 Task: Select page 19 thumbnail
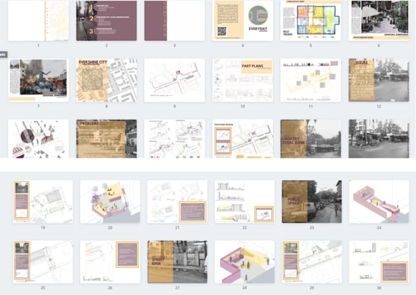click(43, 201)
